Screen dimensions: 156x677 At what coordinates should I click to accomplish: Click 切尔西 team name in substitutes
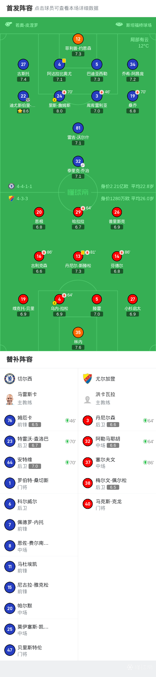click(25, 379)
